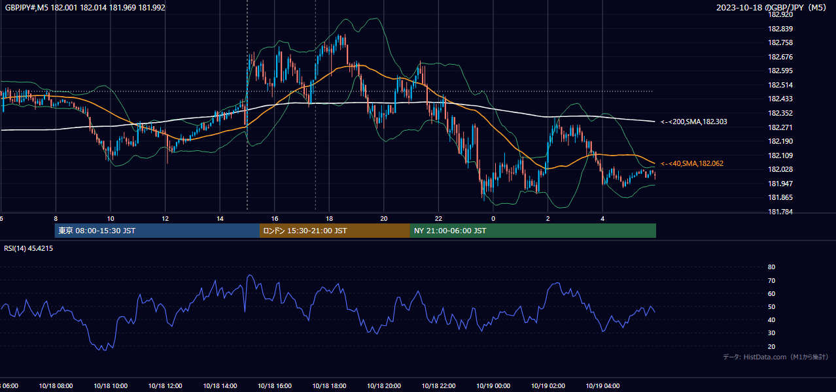Click price axis label 182.352
The height and width of the screenshot is (392, 836).
point(780,113)
